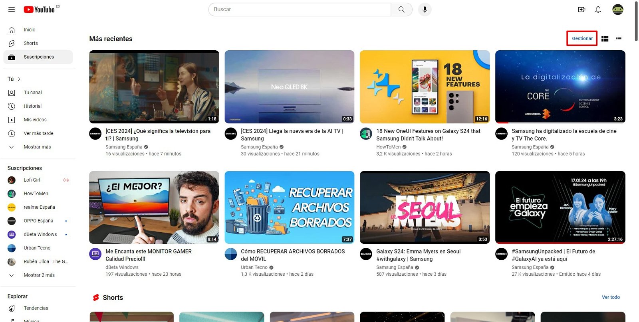Screen dimensions: 639x322
Task: Open the create video icon
Action: click(582, 10)
